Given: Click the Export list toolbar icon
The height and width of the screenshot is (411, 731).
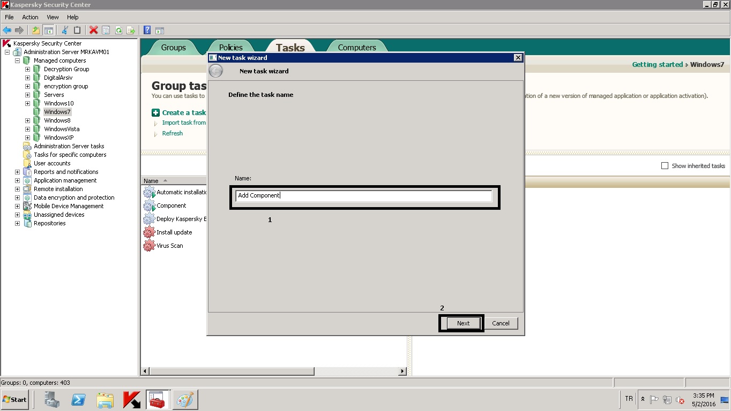Looking at the screenshot, I should pyautogui.click(x=130, y=31).
